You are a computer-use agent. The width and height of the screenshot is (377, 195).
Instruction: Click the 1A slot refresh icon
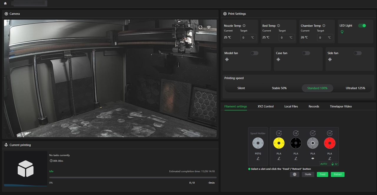click(279, 133)
